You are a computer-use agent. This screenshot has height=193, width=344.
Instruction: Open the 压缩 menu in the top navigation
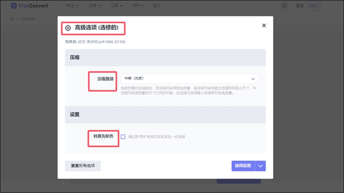(94, 5)
